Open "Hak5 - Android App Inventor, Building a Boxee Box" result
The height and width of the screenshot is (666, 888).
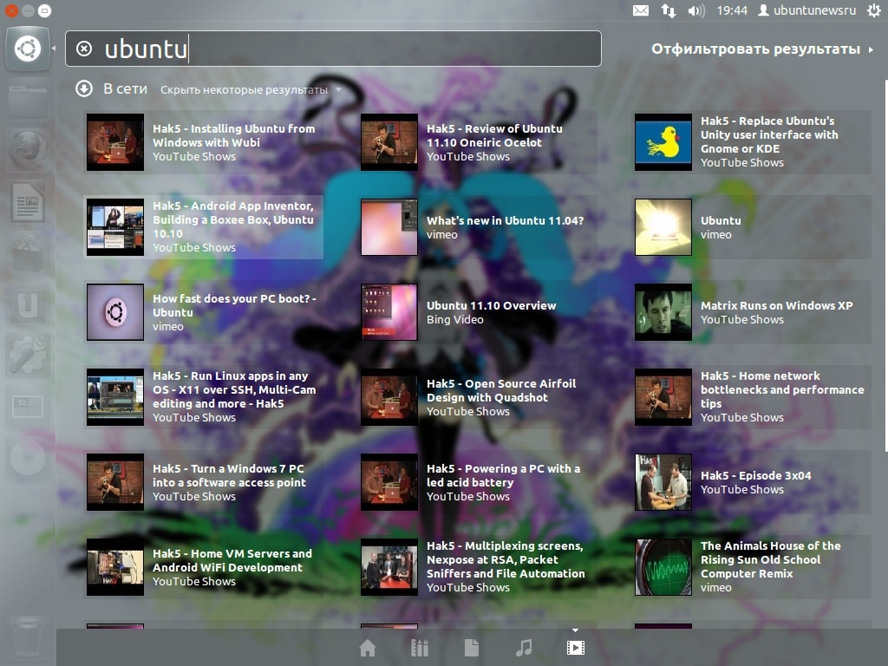coord(204,227)
